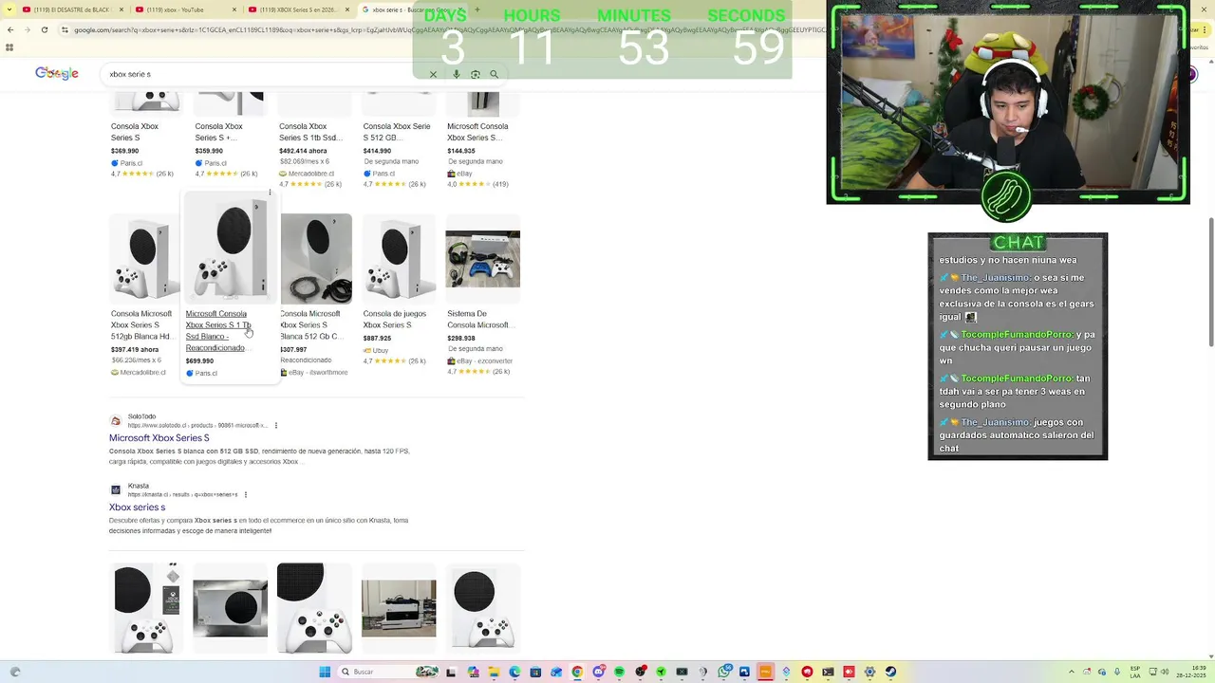The width and height of the screenshot is (1215, 683).
Task: Start voice search with the microphone icon
Action: pos(457,74)
